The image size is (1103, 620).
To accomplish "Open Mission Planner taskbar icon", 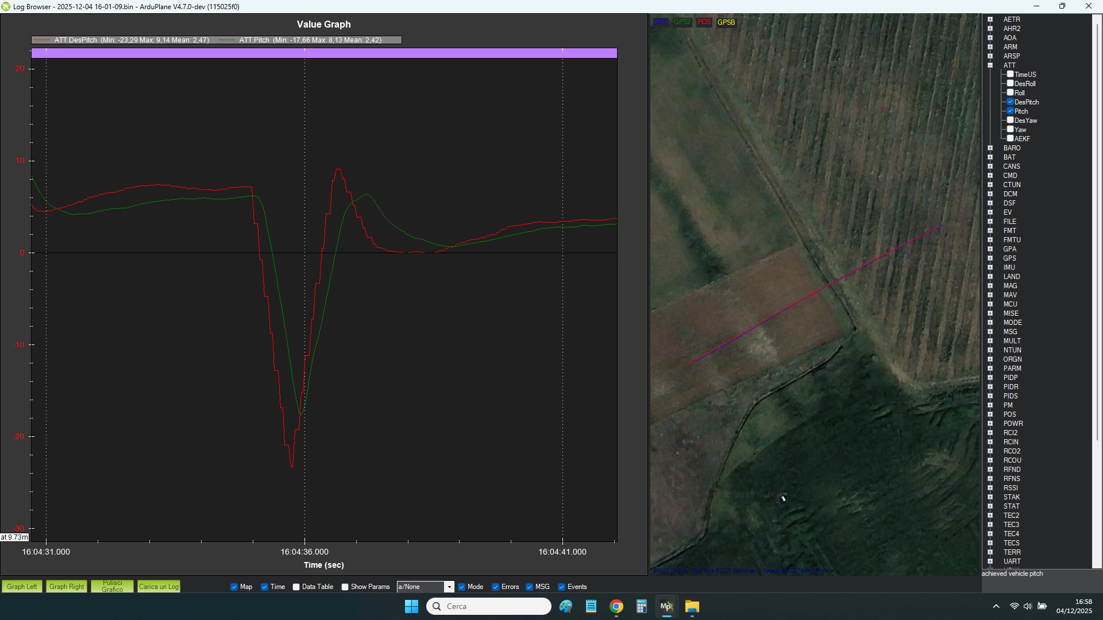I will 666,607.
